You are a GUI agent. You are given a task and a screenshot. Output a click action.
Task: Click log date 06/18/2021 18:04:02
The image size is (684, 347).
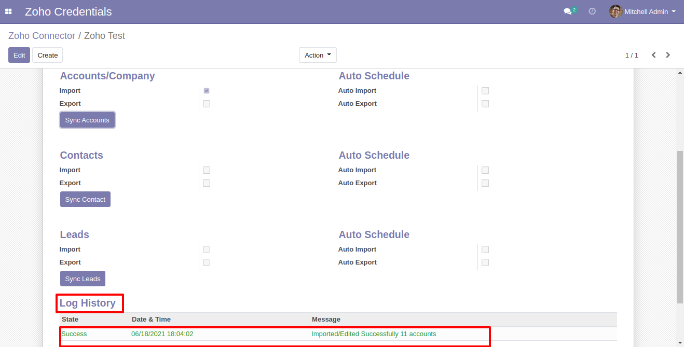pos(162,334)
